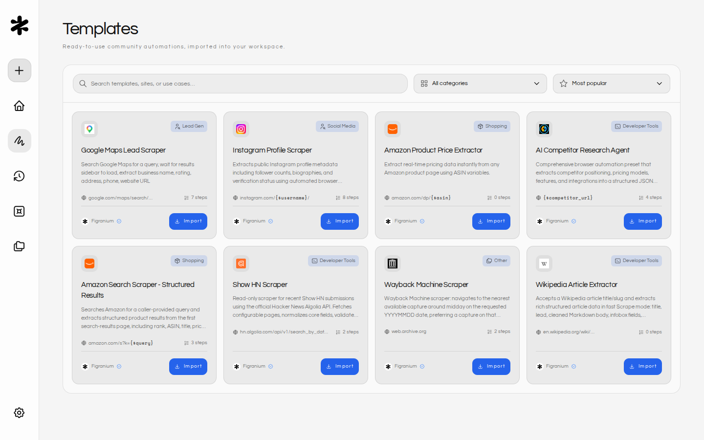Import the Wikipedia Article Extractor template

click(643, 367)
